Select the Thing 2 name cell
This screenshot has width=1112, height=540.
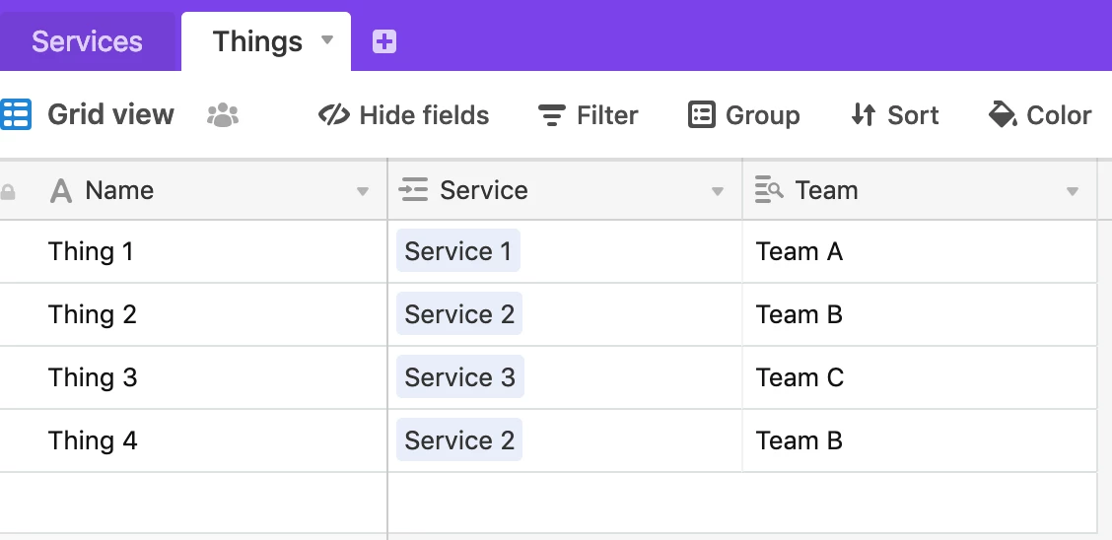coord(193,314)
